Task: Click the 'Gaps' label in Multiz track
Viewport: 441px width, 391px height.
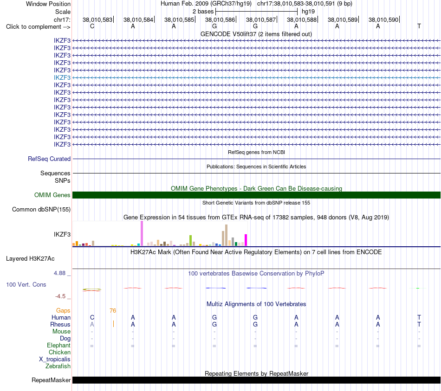Action: [63, 310]
